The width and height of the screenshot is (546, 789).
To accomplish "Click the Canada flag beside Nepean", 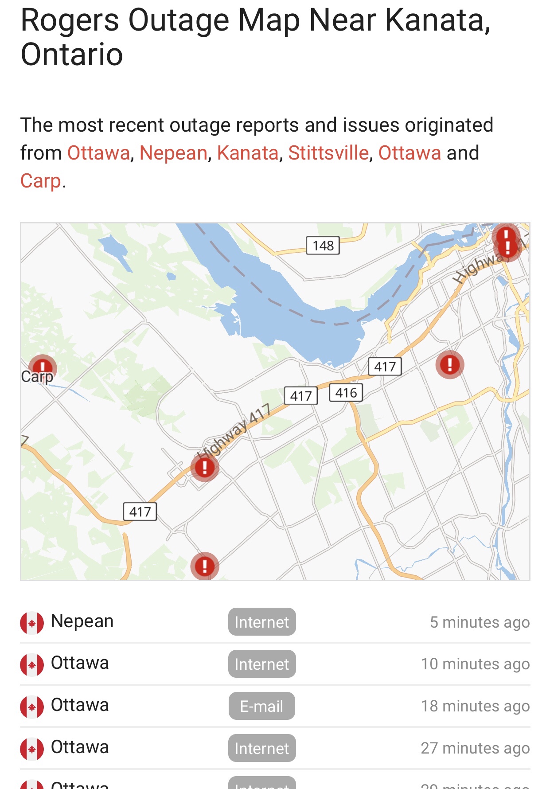I will point(32,623).
